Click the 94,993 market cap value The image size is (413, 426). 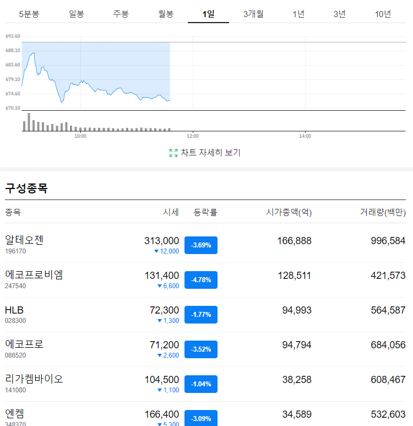click(x=297, y=310)
